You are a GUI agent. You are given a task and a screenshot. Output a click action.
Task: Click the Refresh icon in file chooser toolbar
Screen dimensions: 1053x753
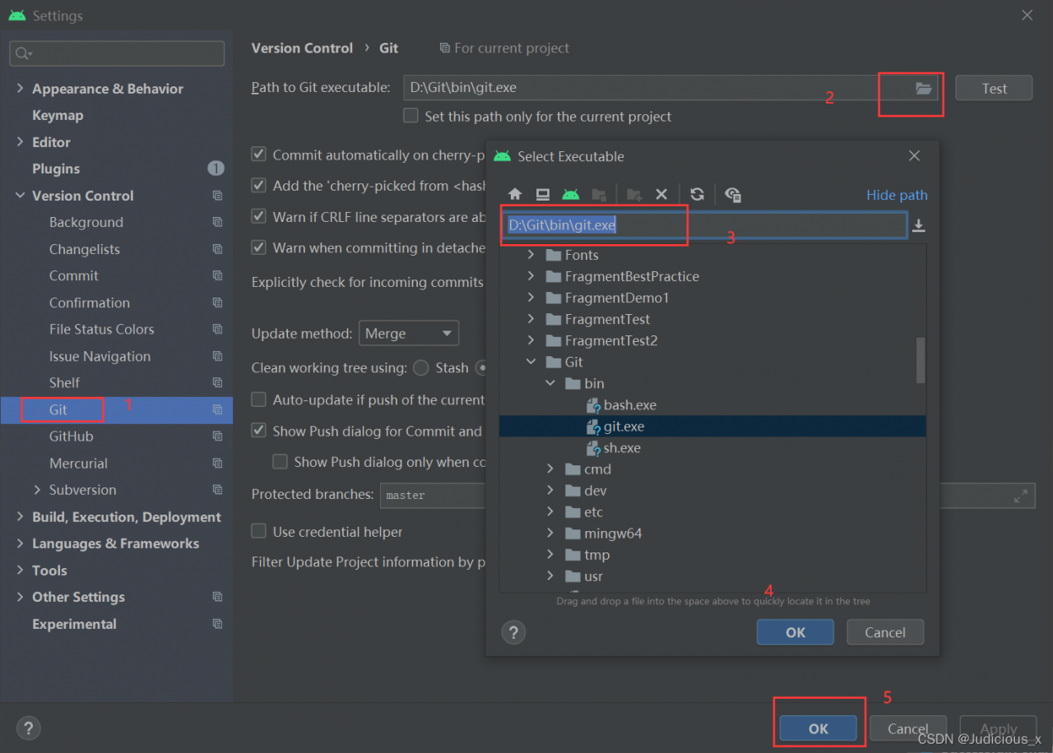[x=697, y=195]
